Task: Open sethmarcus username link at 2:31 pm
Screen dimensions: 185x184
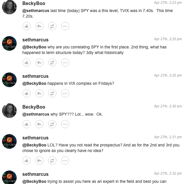Action: pos(35,138)
